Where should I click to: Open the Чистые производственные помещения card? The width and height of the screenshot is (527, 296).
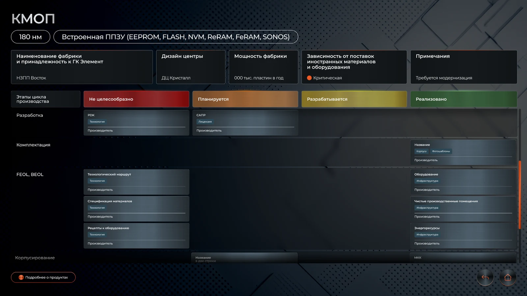point(463,209)
